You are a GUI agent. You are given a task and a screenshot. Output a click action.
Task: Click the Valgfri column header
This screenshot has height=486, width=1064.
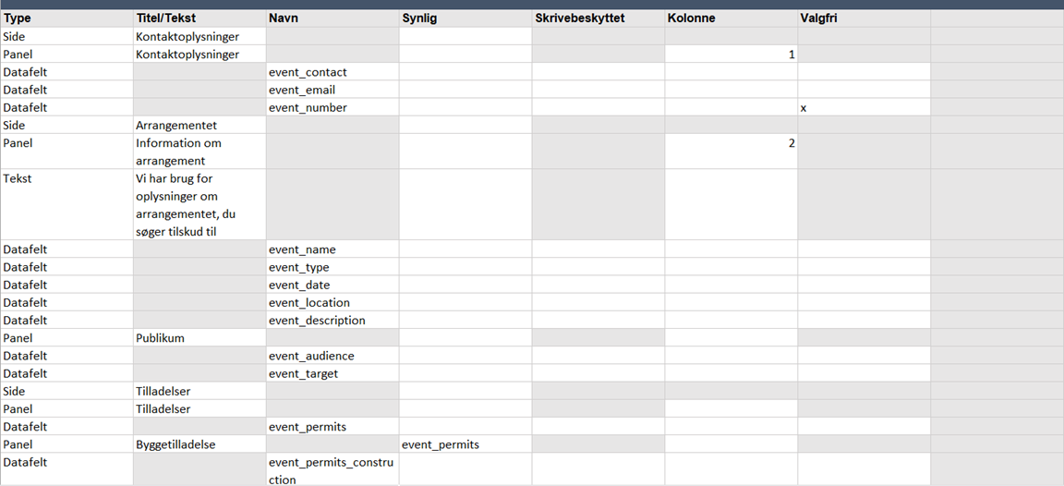[864, 18]
